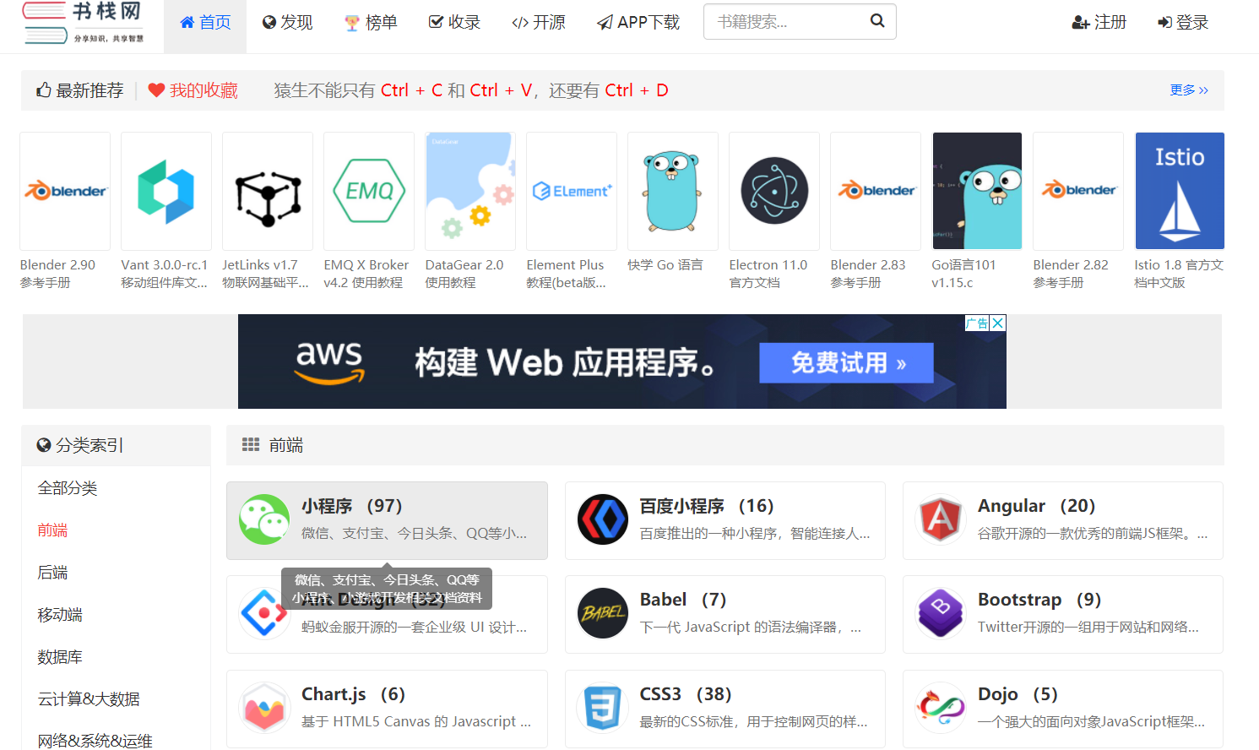Open the DataGear 2.0 book cover
1259x750 pixels.
click(470, 191)
